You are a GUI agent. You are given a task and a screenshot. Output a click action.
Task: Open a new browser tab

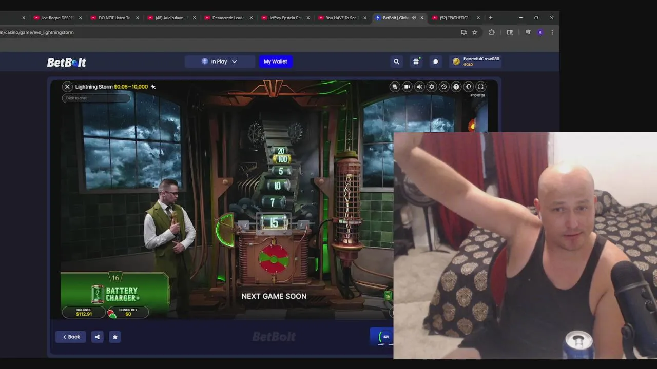point(490,18)
